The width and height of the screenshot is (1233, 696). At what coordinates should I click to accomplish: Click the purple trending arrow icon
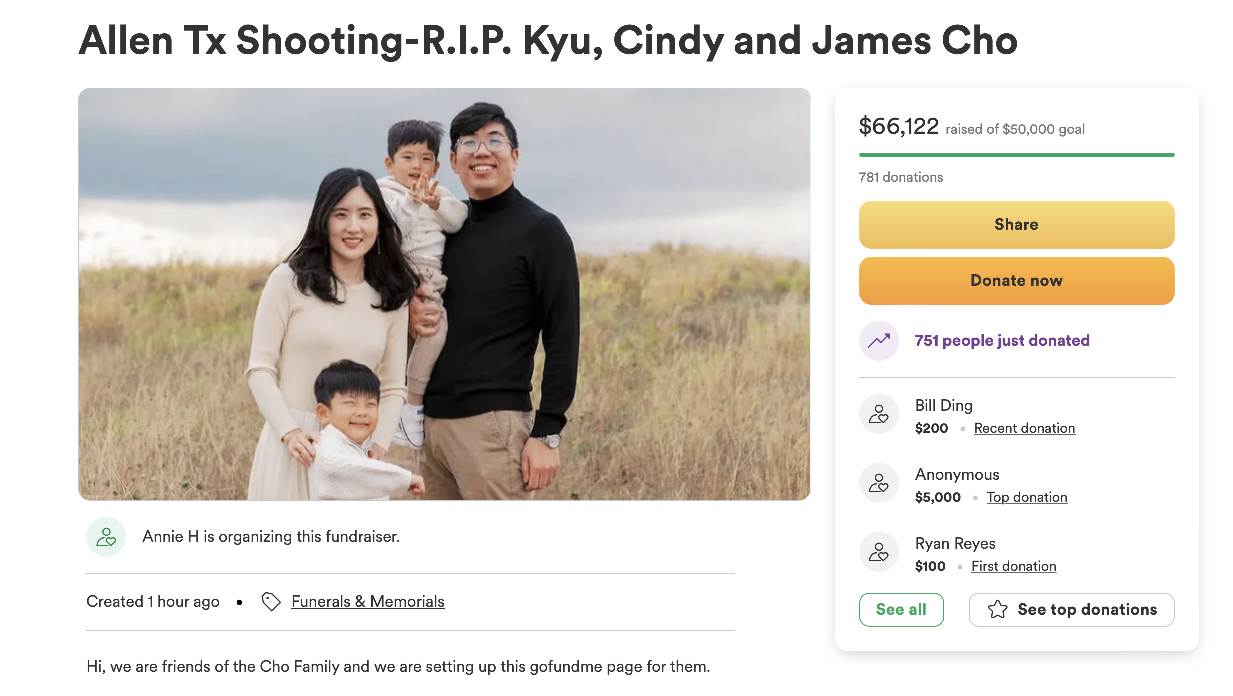click(x=879, y=341)
